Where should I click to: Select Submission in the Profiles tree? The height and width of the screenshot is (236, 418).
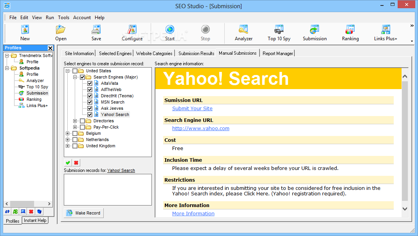37,93
